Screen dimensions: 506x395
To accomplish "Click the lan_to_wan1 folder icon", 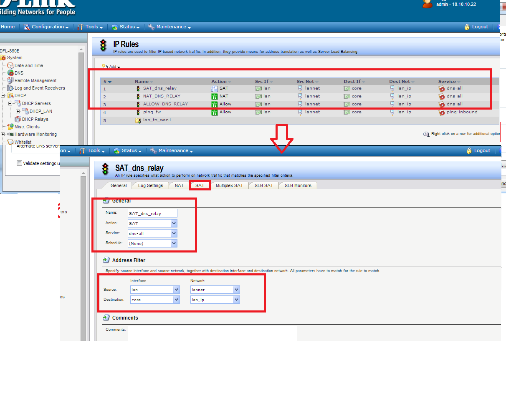I will tap(138, 120).
